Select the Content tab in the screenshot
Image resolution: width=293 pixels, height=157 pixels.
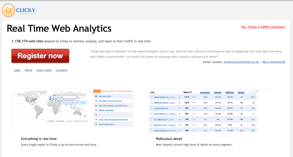point(97,91)
